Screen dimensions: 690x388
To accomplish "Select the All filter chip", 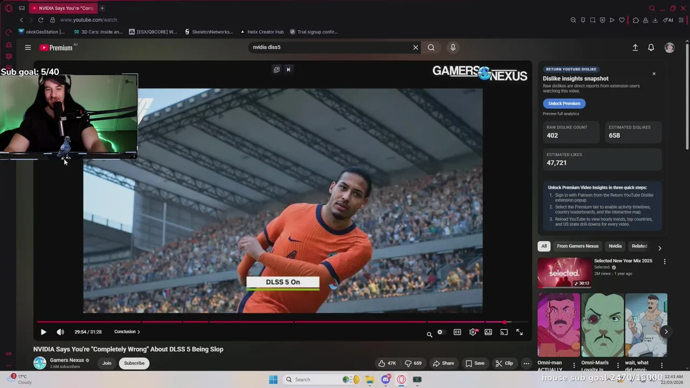I will (544, 246).
